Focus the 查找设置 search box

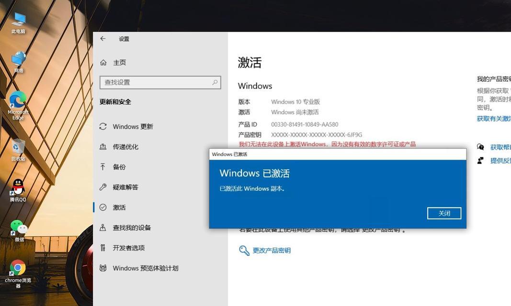[x=160, y=82]
